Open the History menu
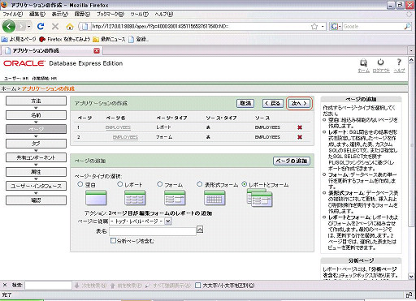This screenshot has height=301, width=416. tap(82, 14)
